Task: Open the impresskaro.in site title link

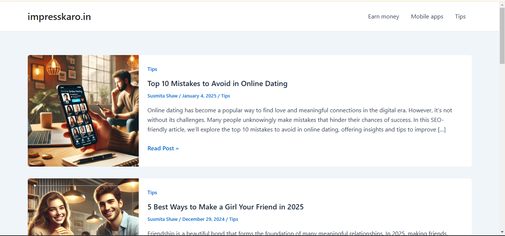Action: click(59, 17)
